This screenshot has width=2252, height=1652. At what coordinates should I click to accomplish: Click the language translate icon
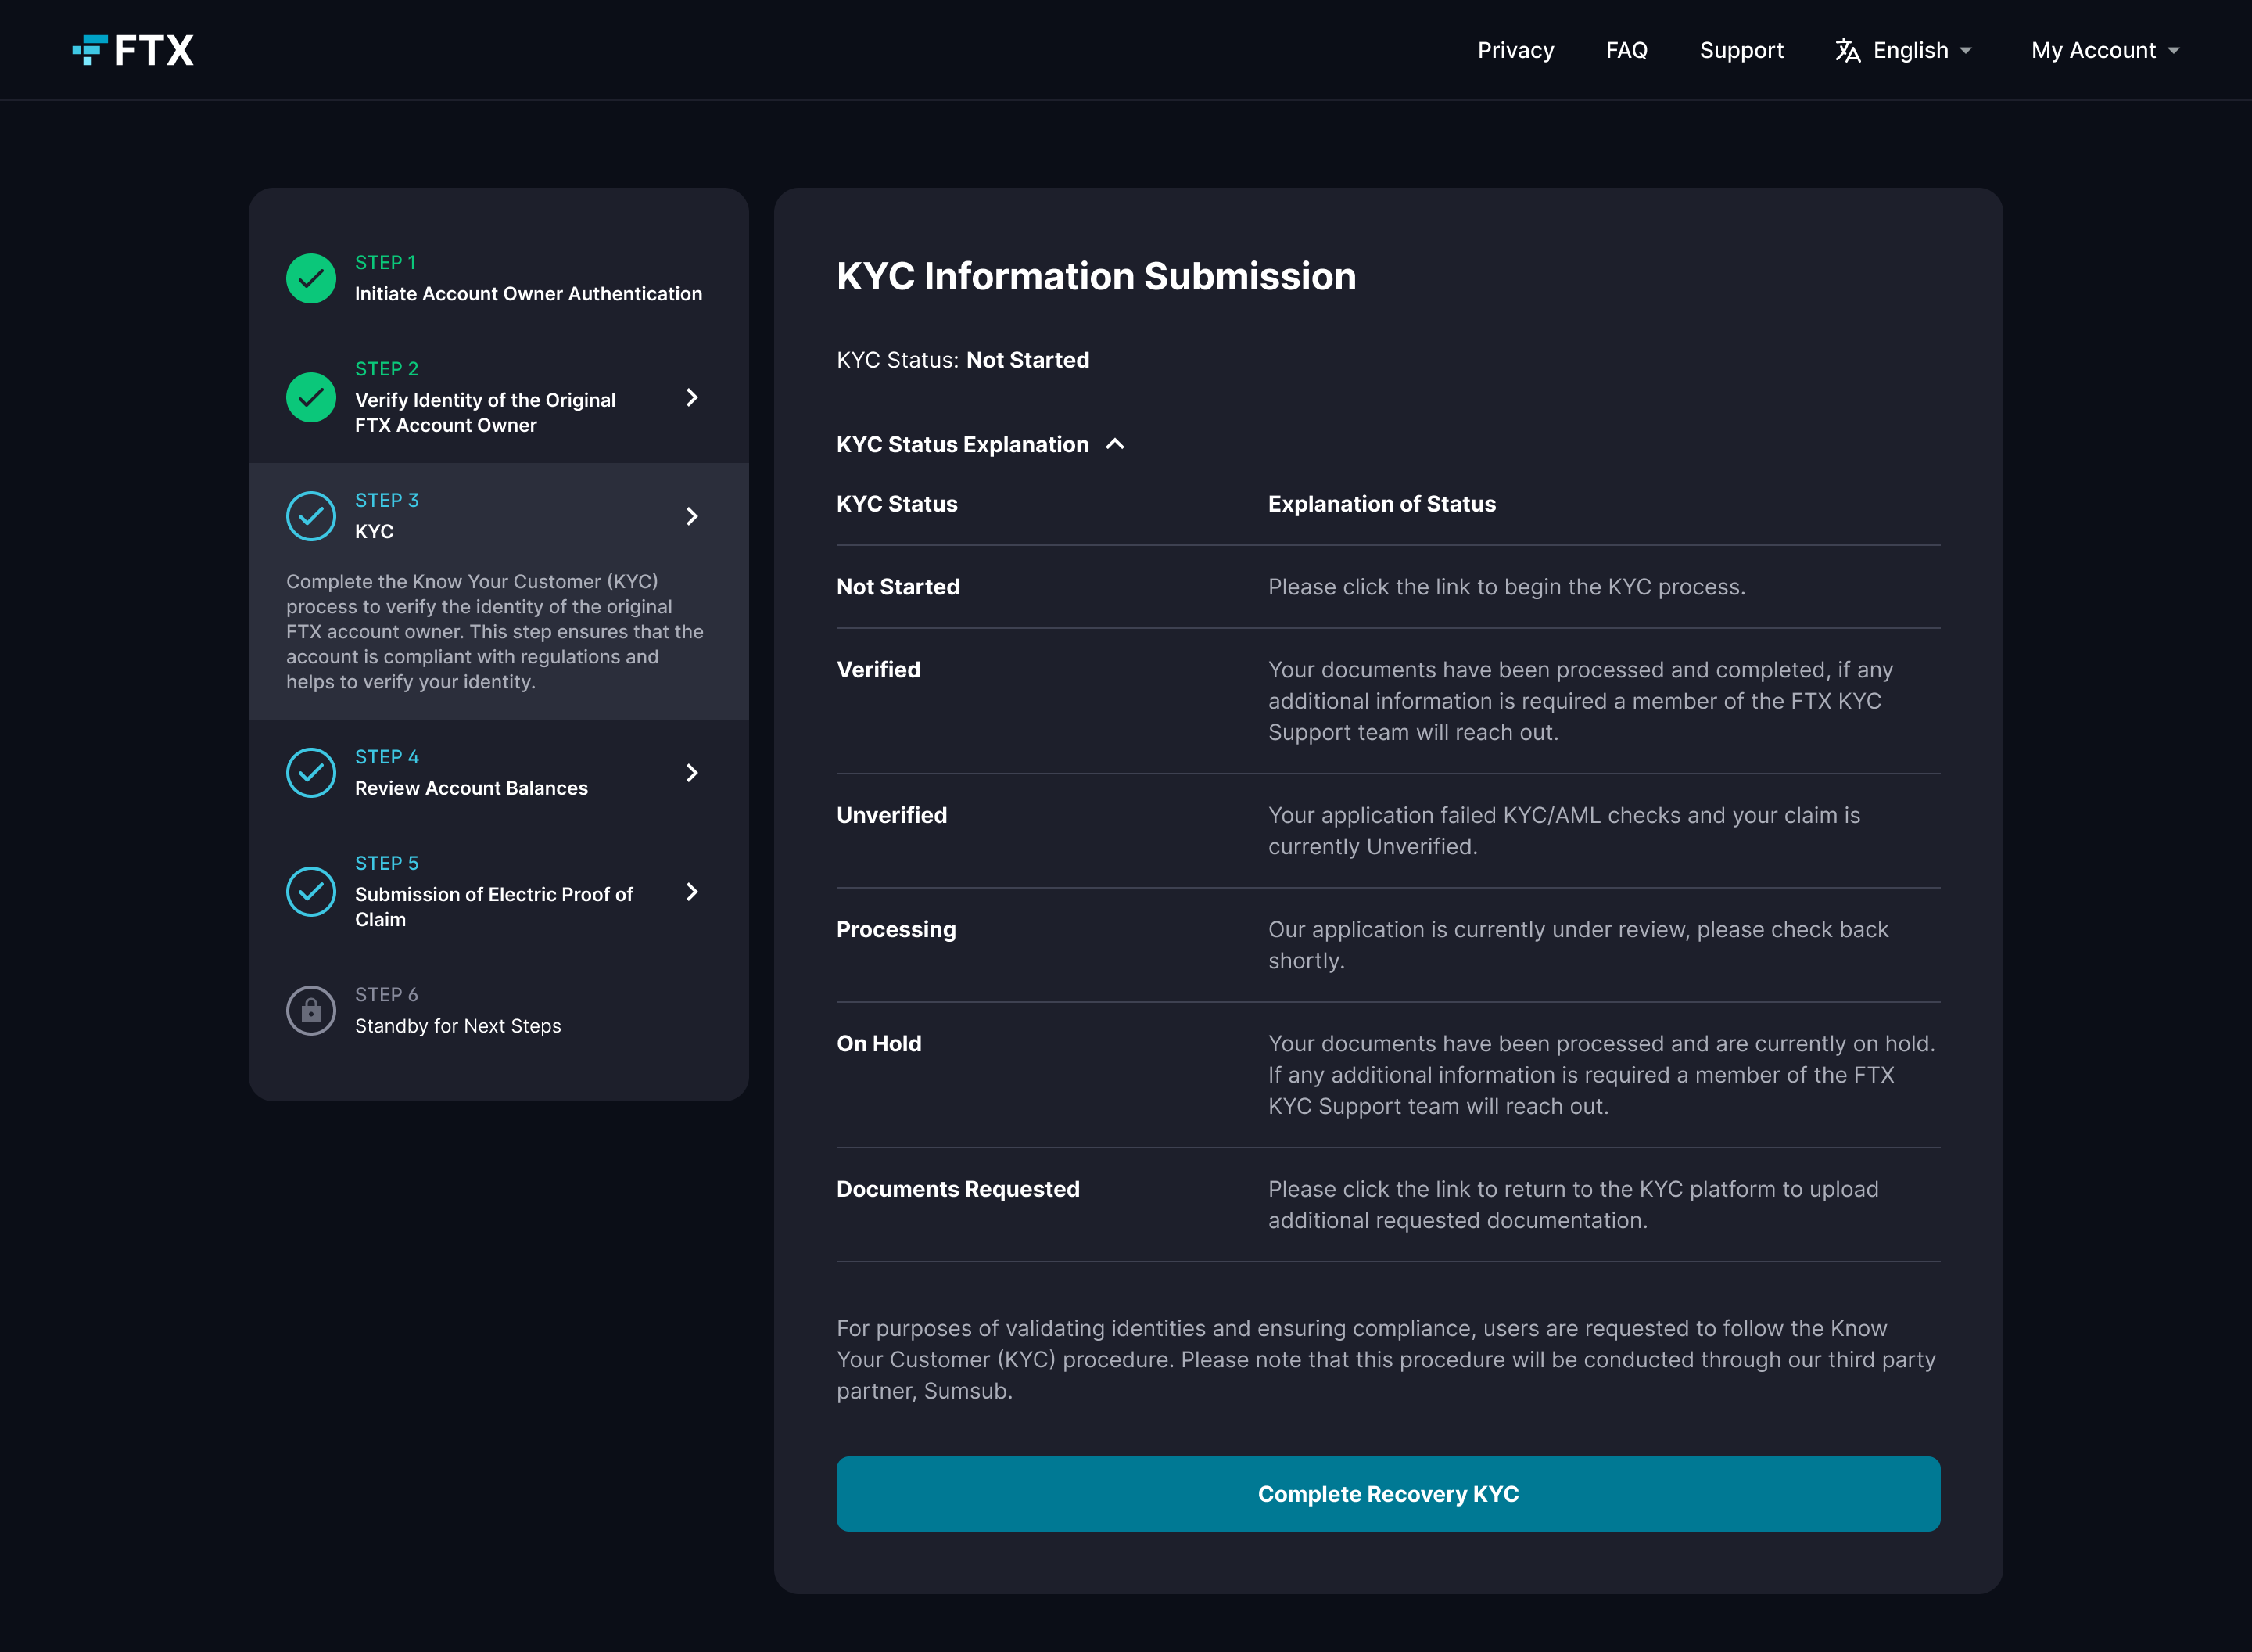(1847, 51)
